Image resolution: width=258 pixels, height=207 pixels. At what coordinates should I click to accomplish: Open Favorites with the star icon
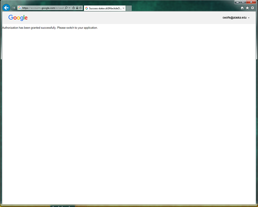[x=247, y=8]
